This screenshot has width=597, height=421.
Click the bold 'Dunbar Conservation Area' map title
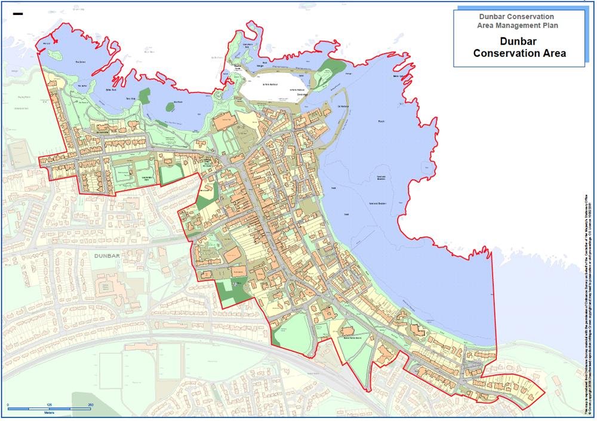tap(519, 47)
